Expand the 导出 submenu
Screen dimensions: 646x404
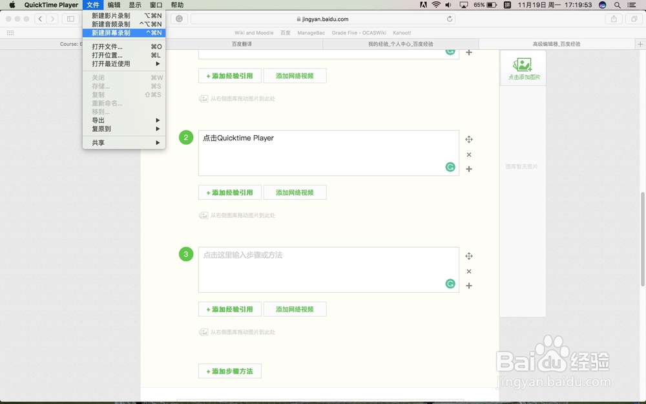(124, 120)
